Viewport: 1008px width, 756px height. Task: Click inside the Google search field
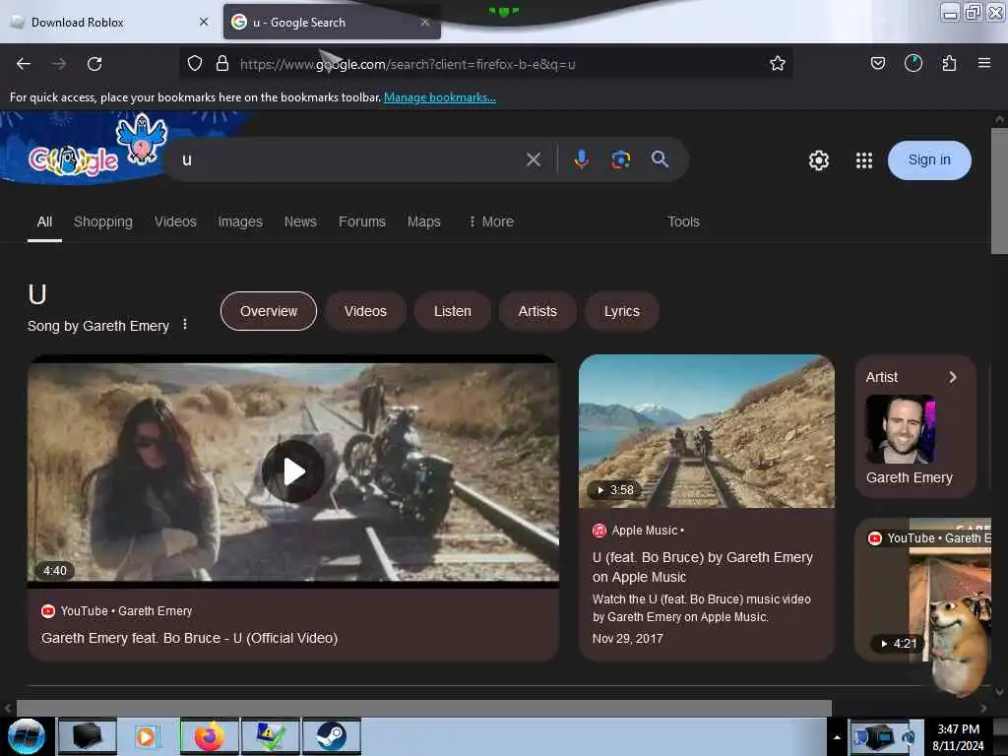pyautogui.click(x=350, y=159)
